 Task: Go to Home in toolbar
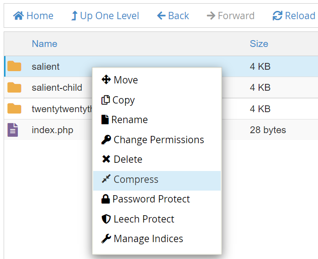33,16
